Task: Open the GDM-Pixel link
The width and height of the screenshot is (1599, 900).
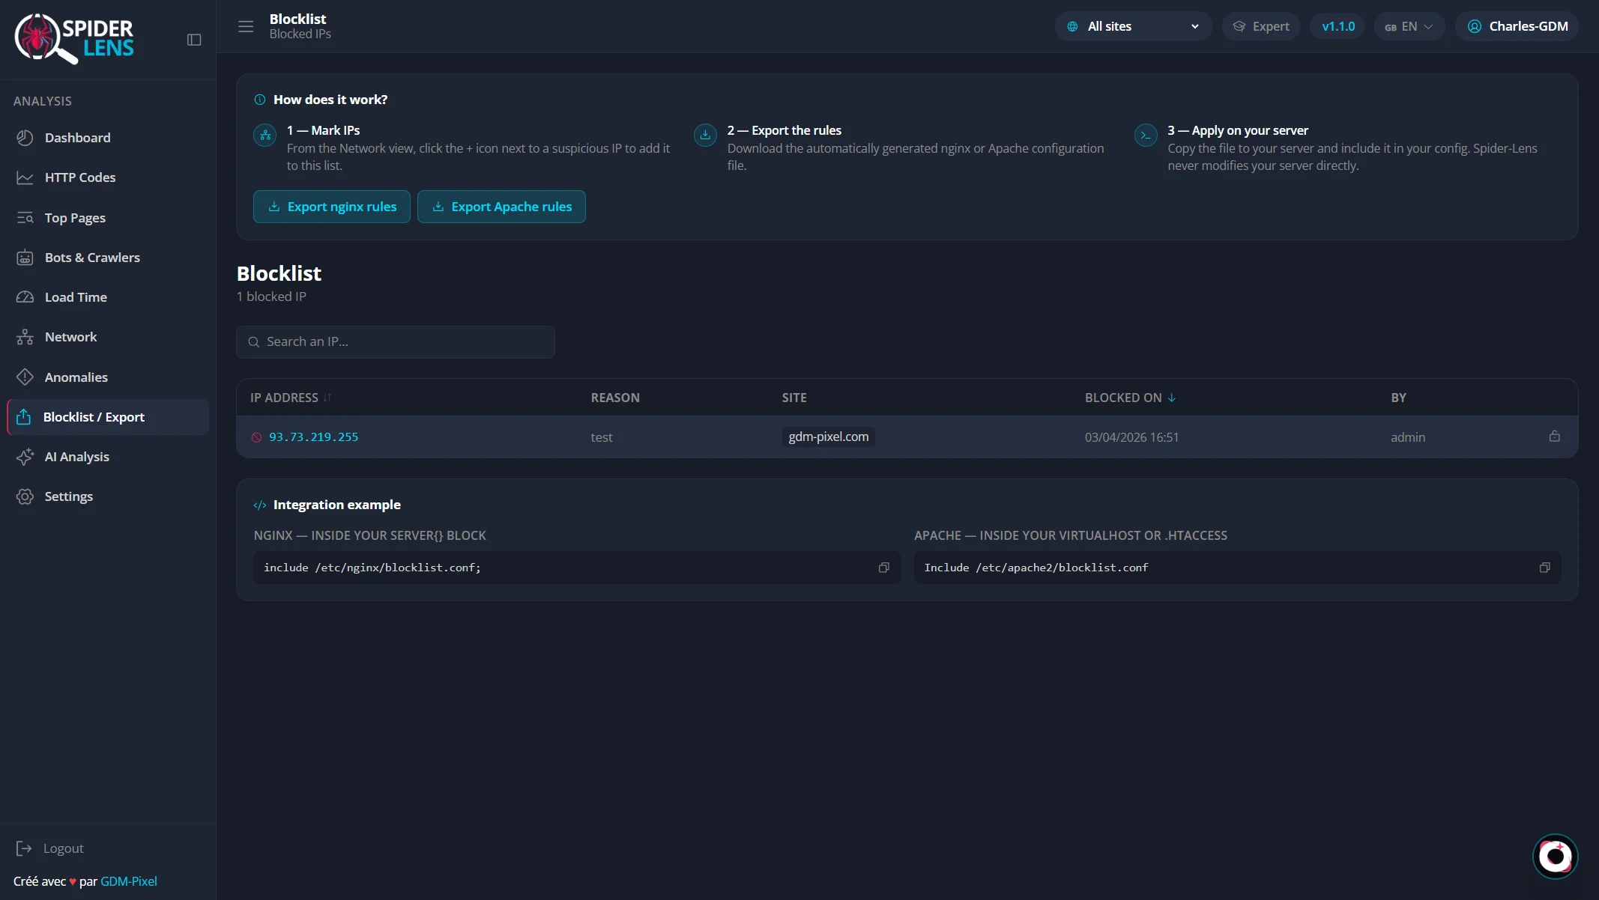Action: tap(129, 881)
